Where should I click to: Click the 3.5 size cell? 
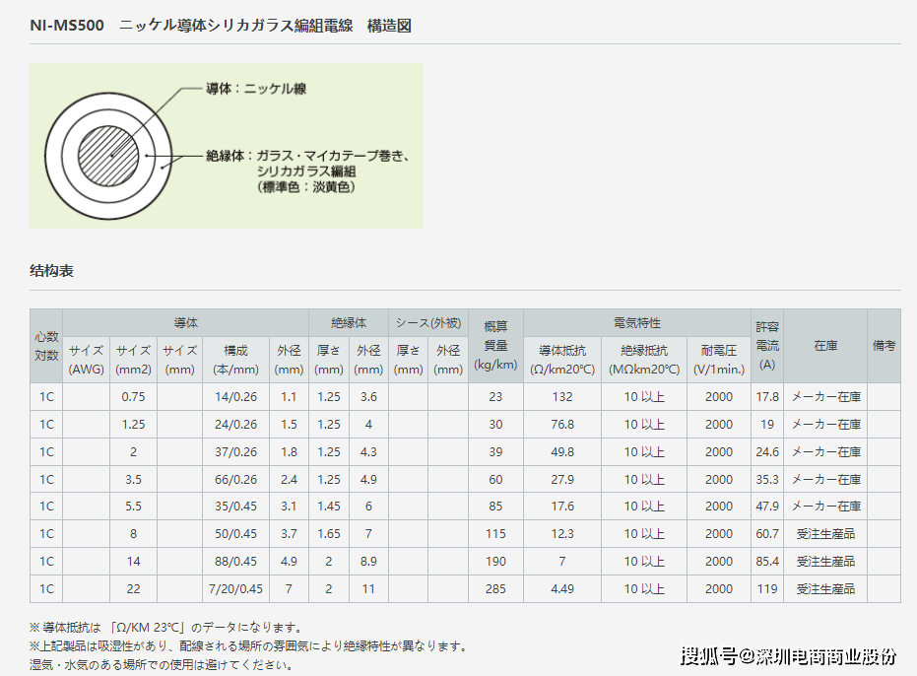pyautogui.click(x=133, y=479)
